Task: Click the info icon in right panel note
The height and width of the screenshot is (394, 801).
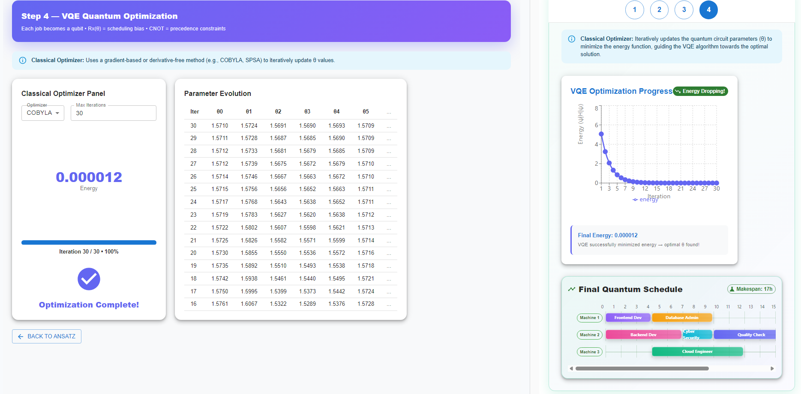Action: coord(571,39)
